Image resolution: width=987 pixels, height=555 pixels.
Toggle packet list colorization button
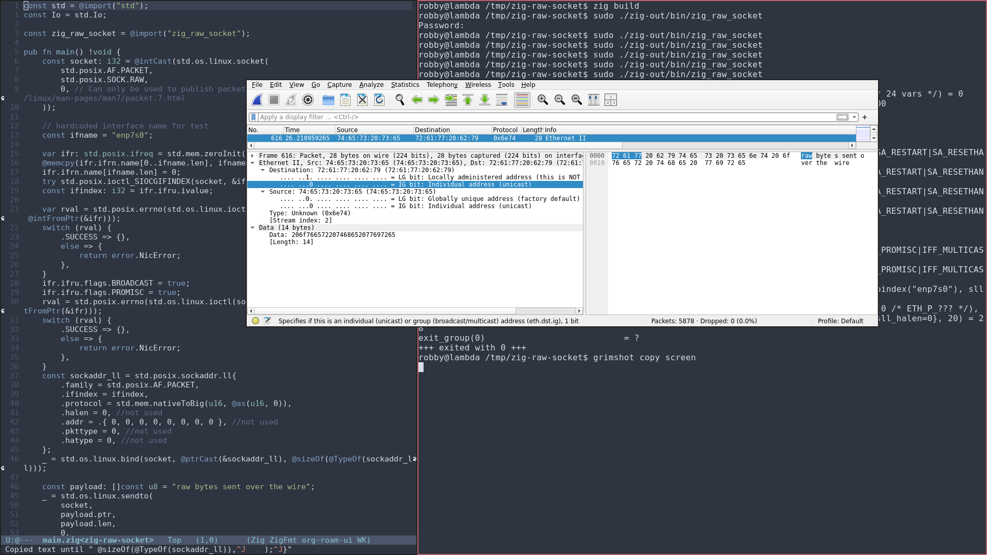522,100
